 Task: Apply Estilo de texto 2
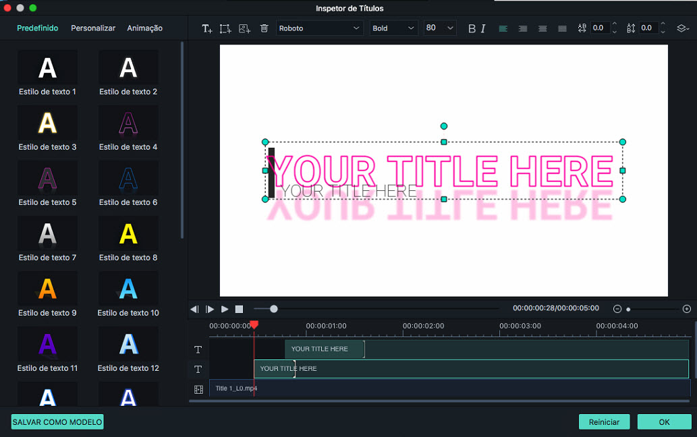[x=128, y=74]
